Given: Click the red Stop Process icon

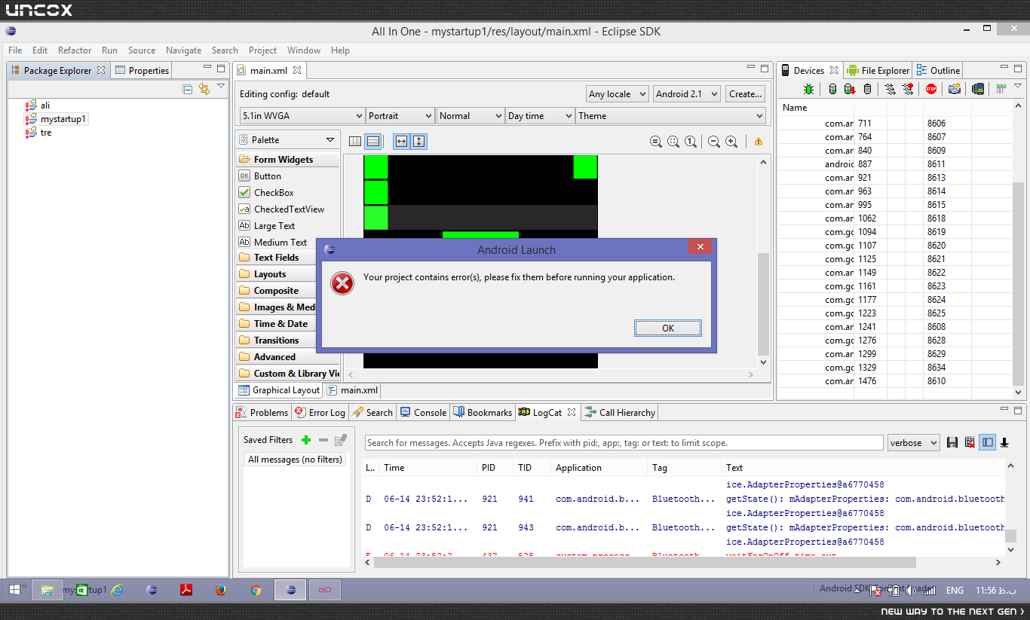Looking at the screenshot, I should point(931,89).
